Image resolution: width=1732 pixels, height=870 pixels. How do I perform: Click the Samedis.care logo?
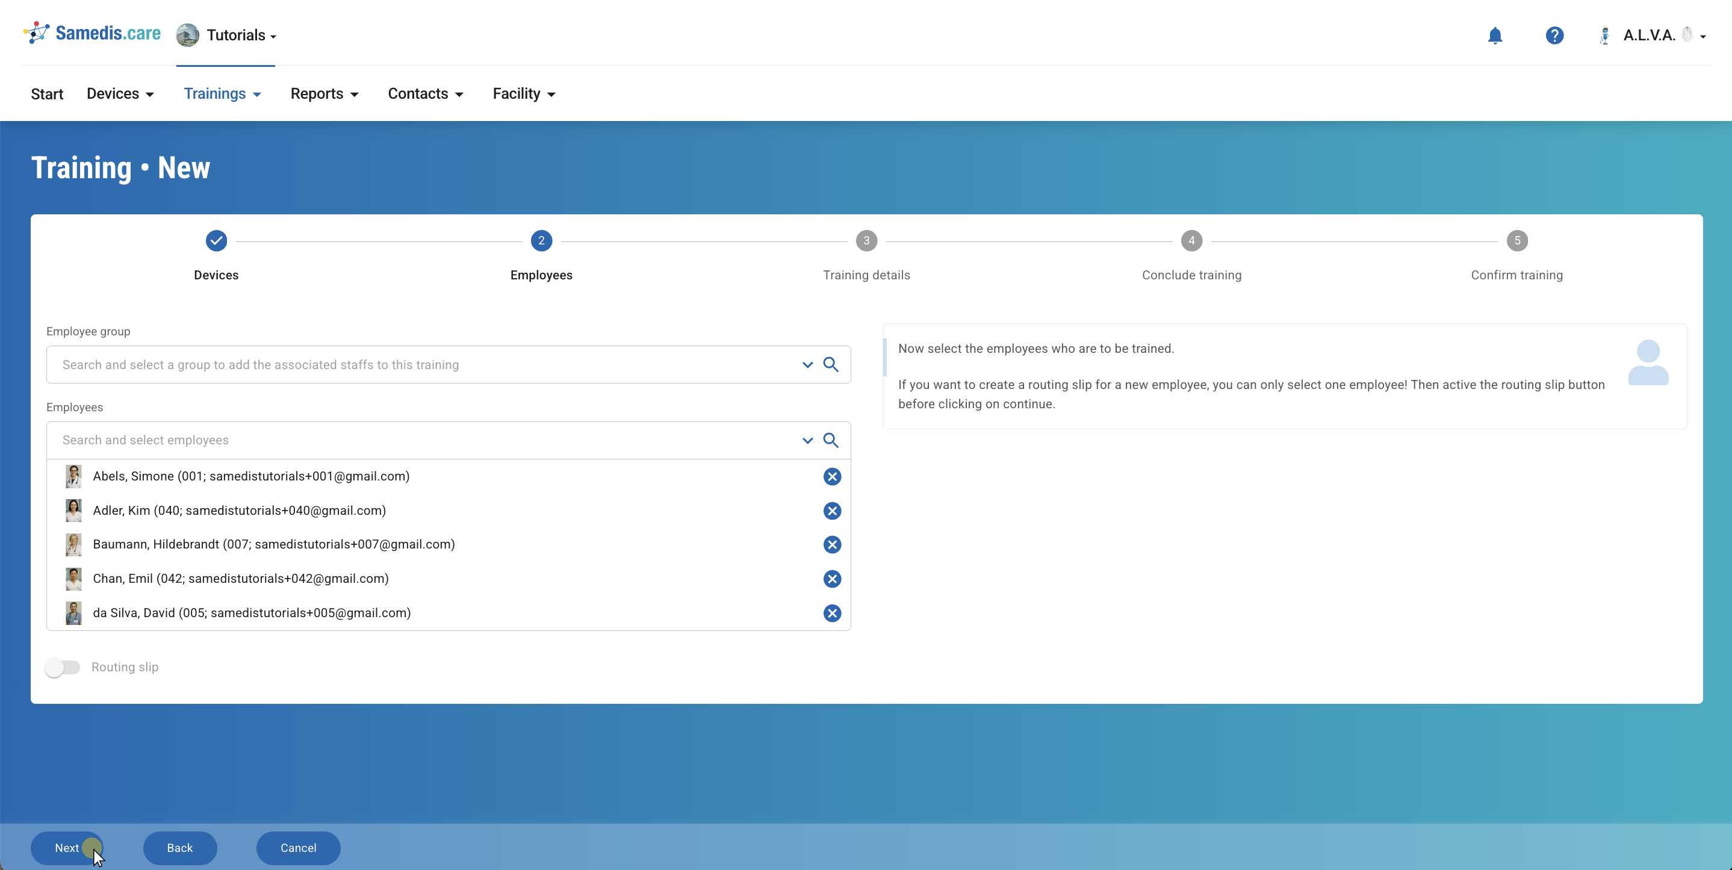tap(92, 34)
